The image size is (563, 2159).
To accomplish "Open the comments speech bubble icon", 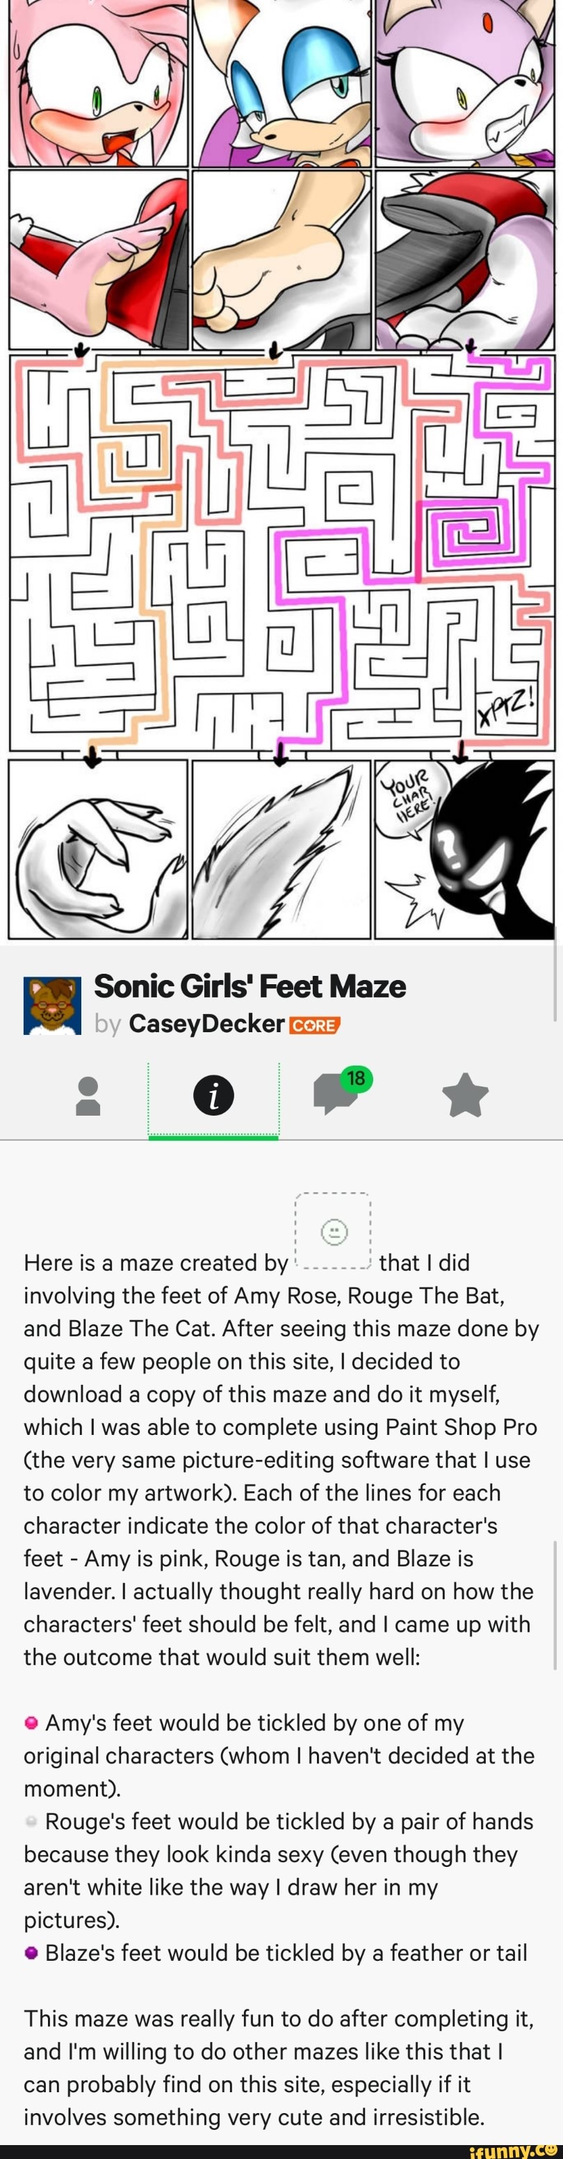I will click(336, 1095).
